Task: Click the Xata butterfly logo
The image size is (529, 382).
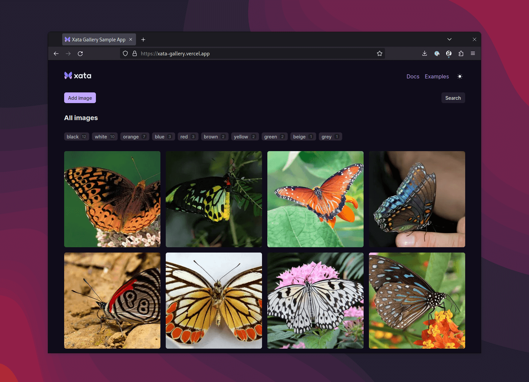Action: pos(78,76)
